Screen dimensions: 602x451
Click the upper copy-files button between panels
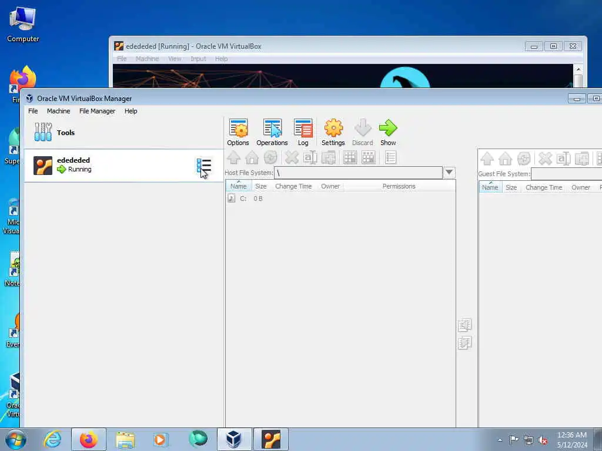click(x=464, y=325)
